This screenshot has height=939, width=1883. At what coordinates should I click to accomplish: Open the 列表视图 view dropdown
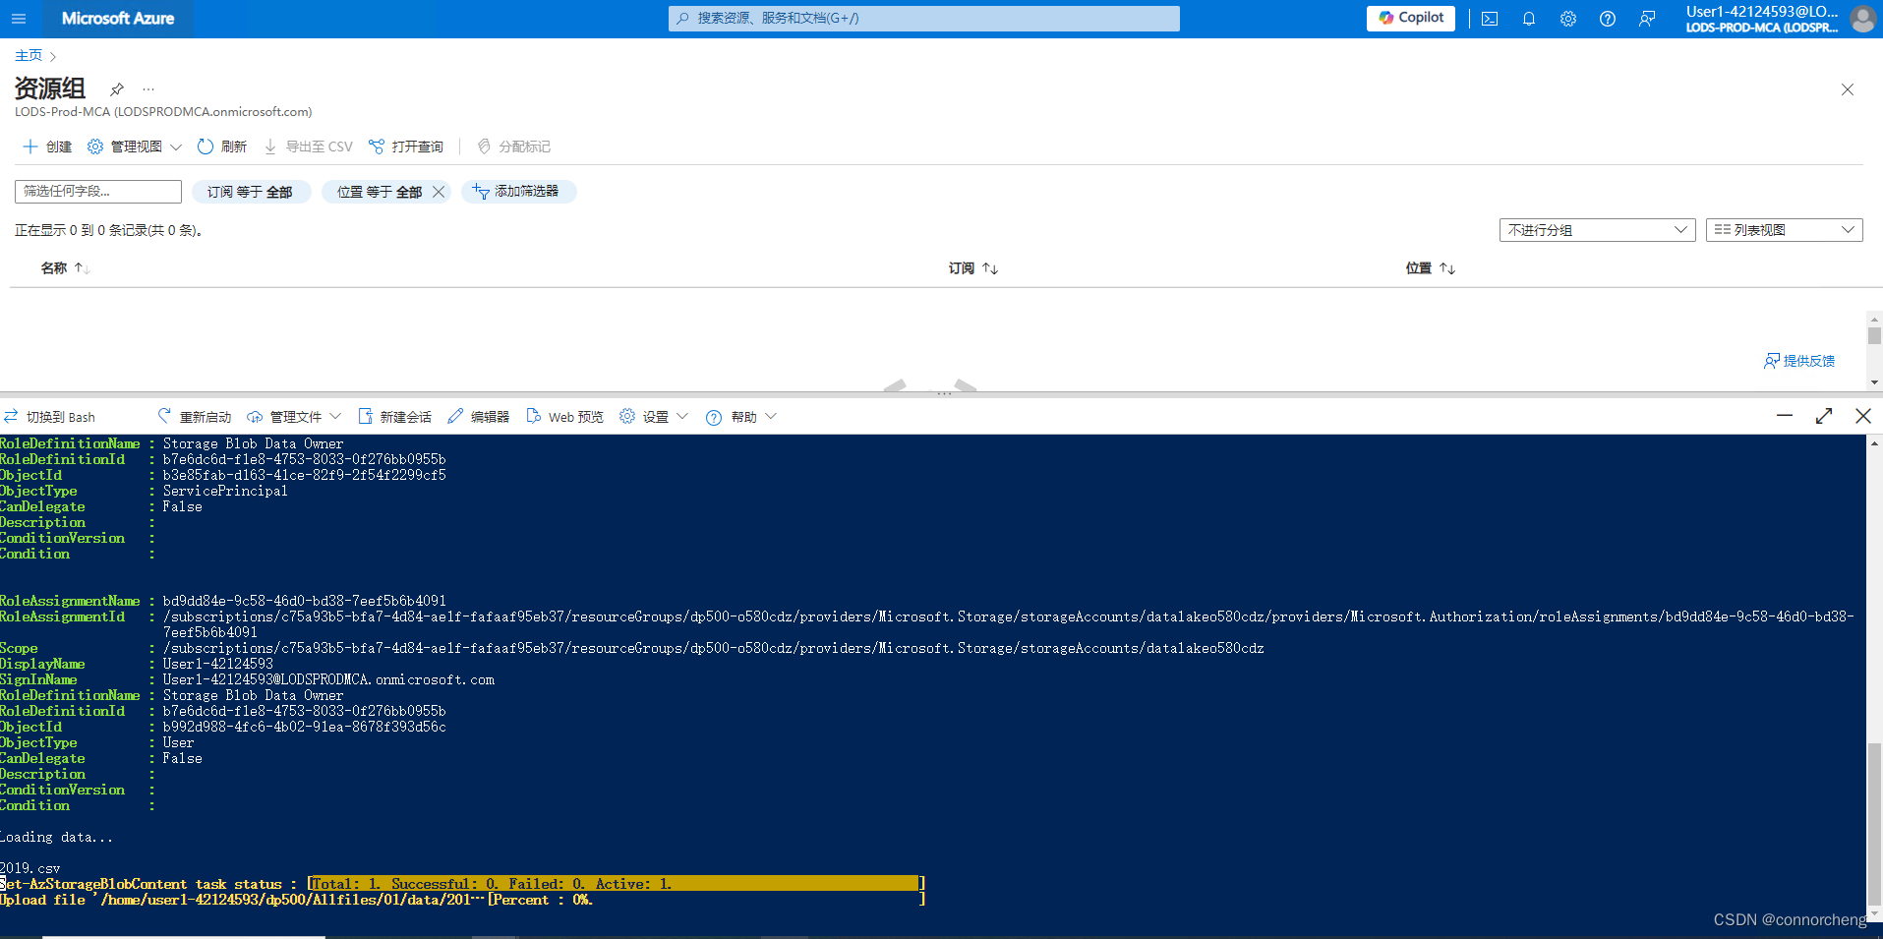click(x=1784, y=230)
